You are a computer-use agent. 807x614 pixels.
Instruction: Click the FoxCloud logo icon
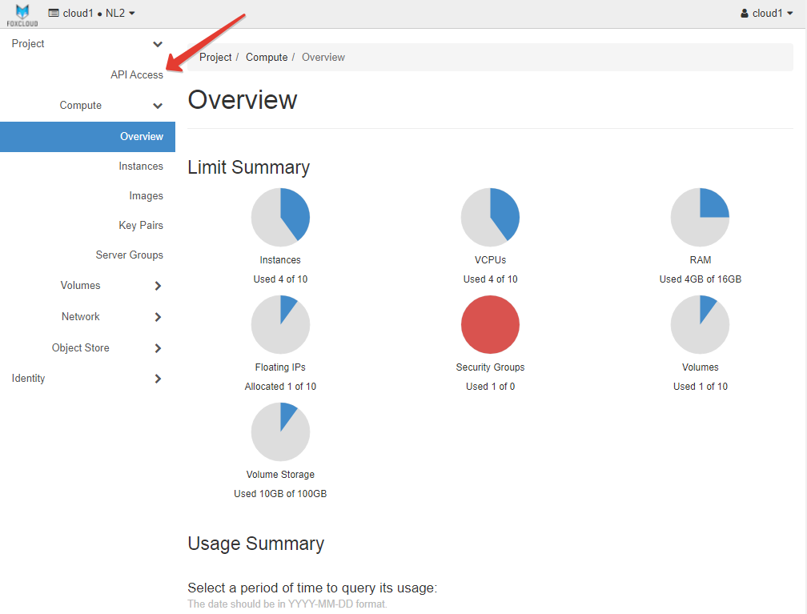[x=22, y=14]
